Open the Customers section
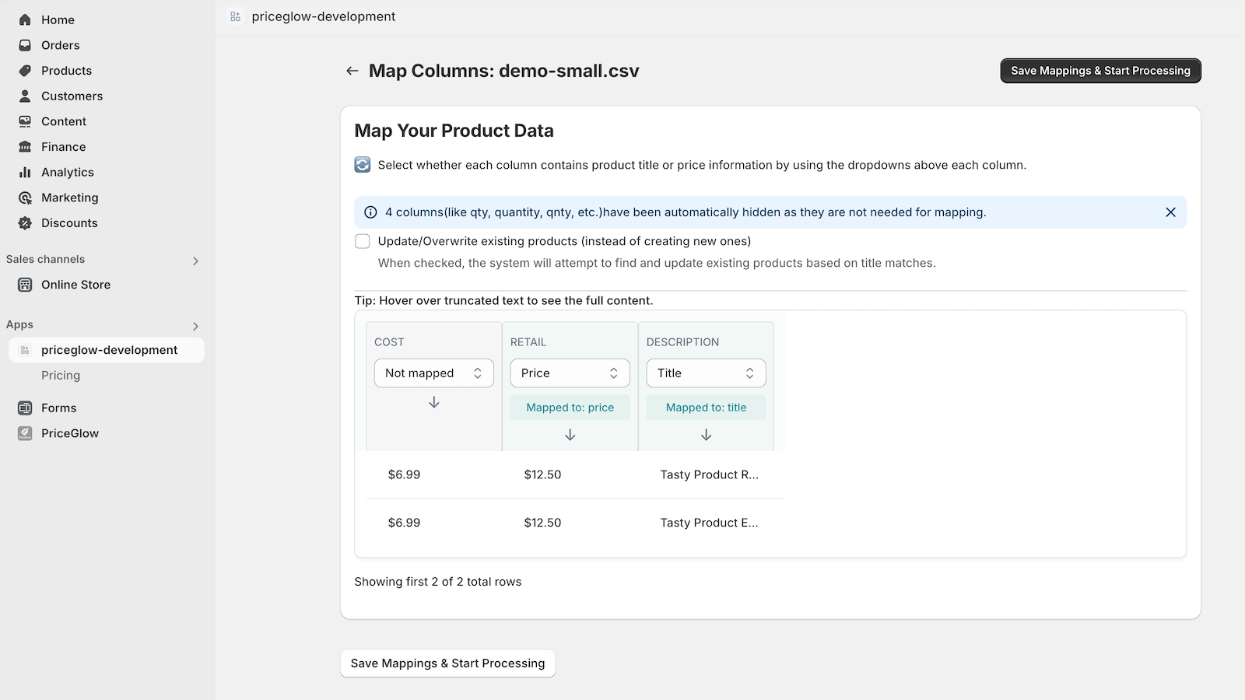The image size is (1245, 700). pyautogui.click(x=72, y=96)
